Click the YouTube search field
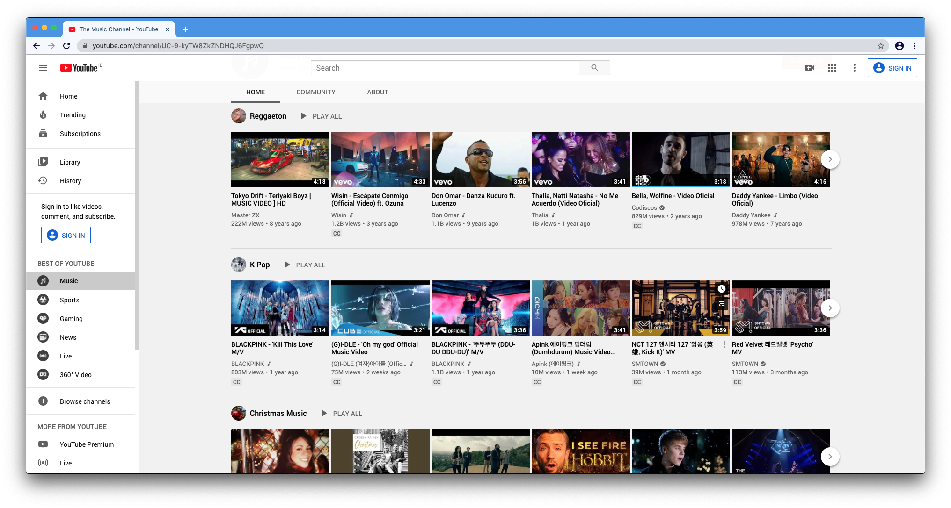 pos(445,68)
